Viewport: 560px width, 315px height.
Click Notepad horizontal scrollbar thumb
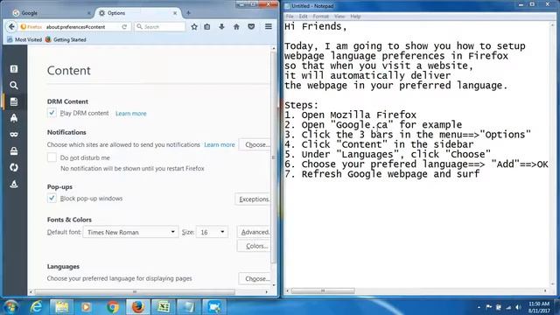coord(323,290)
